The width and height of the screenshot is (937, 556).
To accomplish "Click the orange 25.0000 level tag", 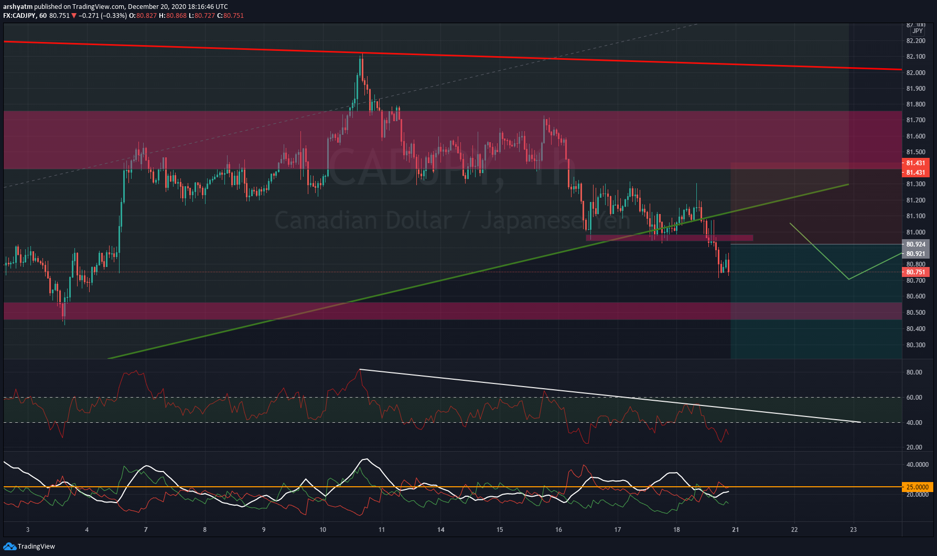I will pyautogui.click(x=917, y=487).
